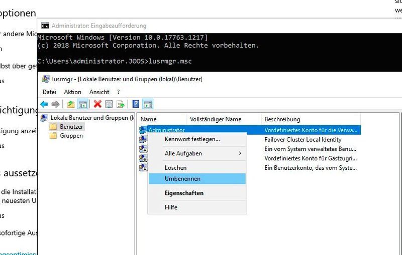This screenshot has height=255, width=402.
Task: Go back with the blue arrow icon
Action: click(44, 104)
